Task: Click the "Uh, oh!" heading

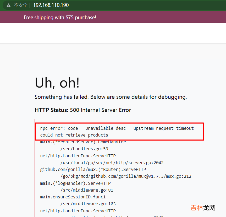Action: coord(57,83)
